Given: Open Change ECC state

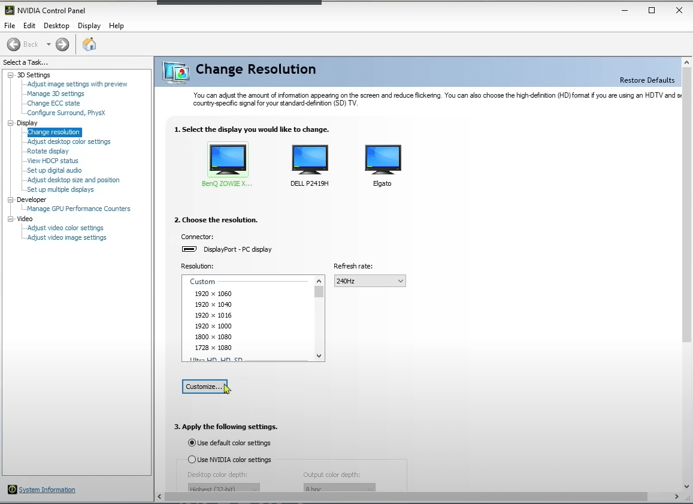Looking at the screenshot, I should coord(53,103).
